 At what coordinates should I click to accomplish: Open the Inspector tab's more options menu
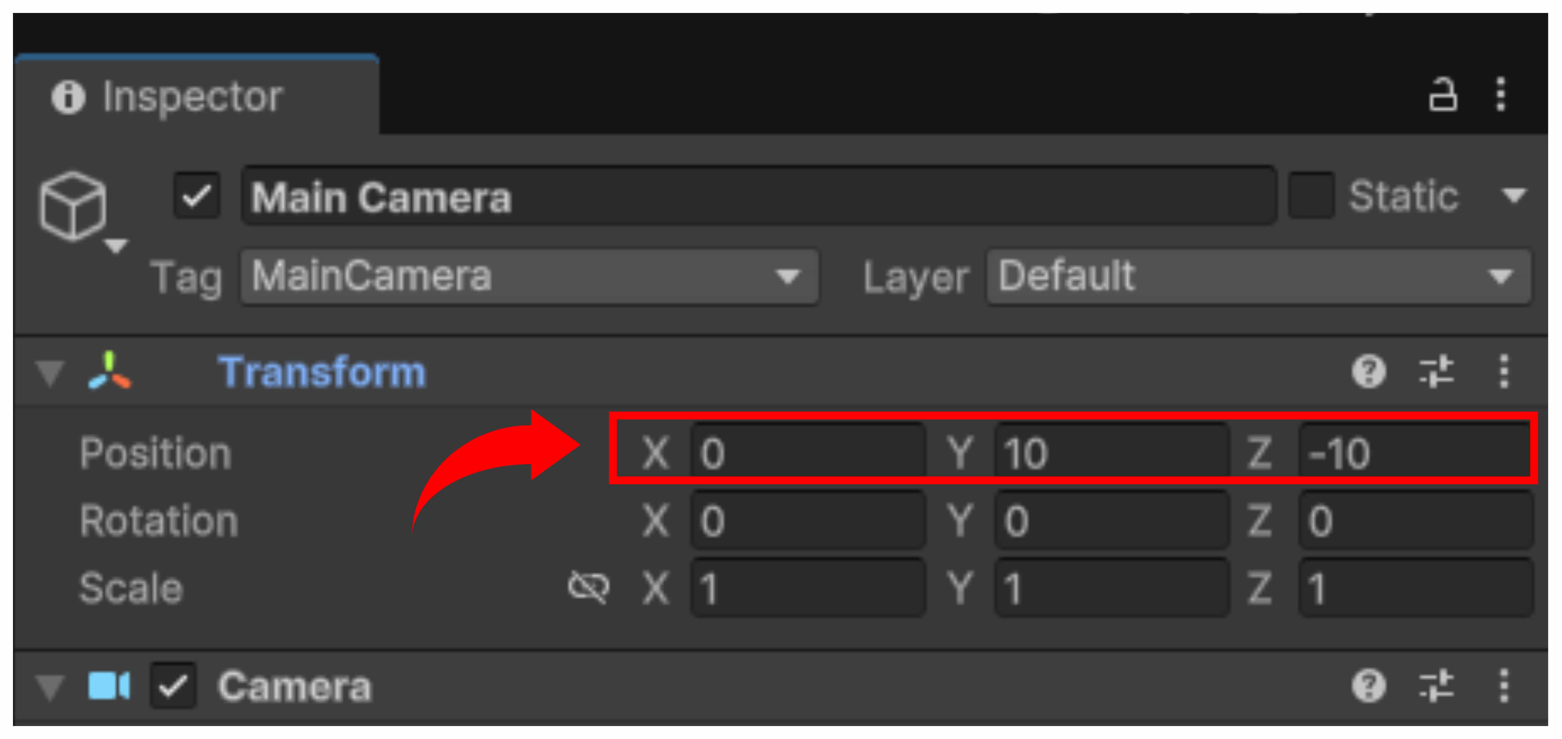[1501, 95]
